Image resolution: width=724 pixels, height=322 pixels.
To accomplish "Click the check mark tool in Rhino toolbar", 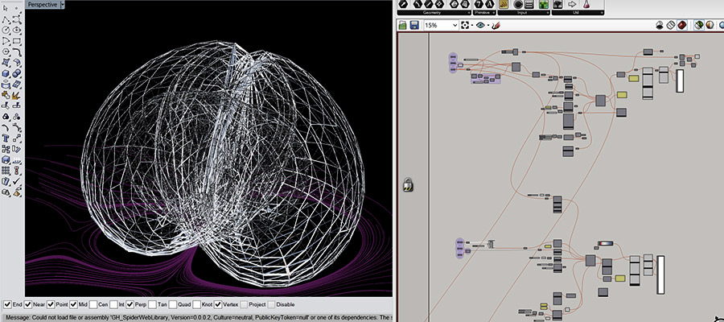I will point(17,181).
